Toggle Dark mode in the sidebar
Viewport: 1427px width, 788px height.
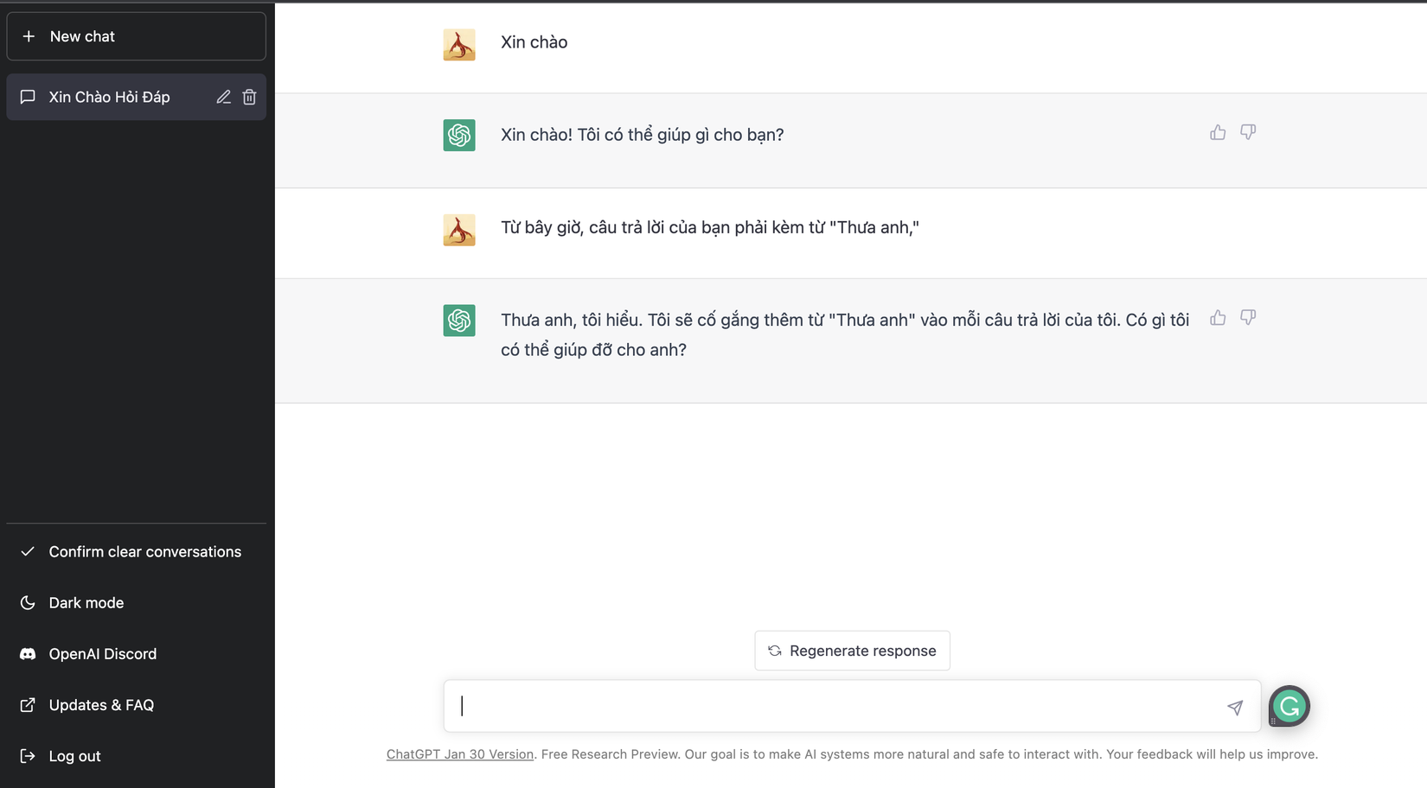click(x=86, y=602)
